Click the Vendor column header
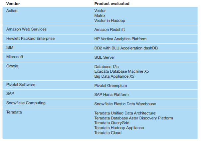This screenshot has width=201, height=141. click(13, 3)
